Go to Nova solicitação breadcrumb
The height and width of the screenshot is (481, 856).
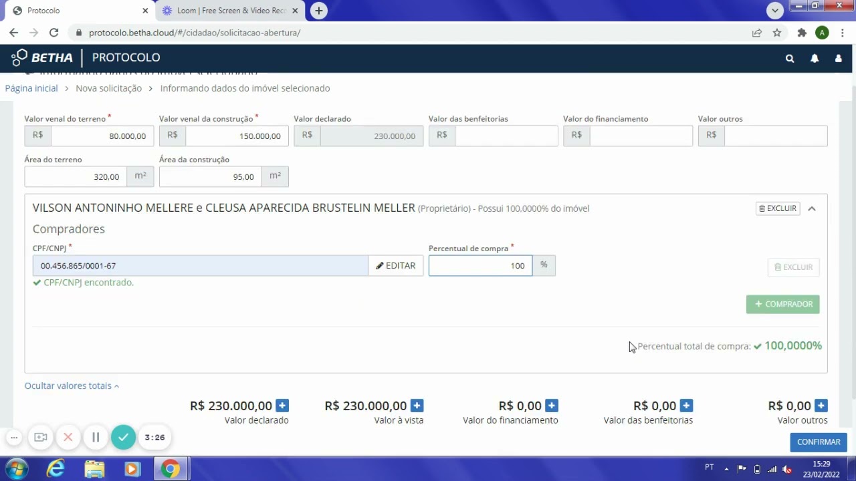pos(108,88)
